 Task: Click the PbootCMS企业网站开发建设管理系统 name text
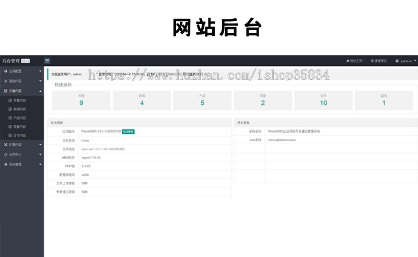pyautogui.click(x=294, y=132)
